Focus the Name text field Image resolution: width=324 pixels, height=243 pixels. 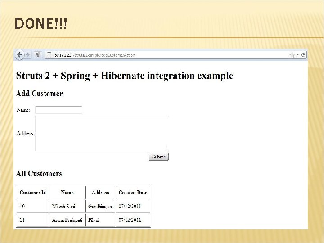tap(58, 110)
